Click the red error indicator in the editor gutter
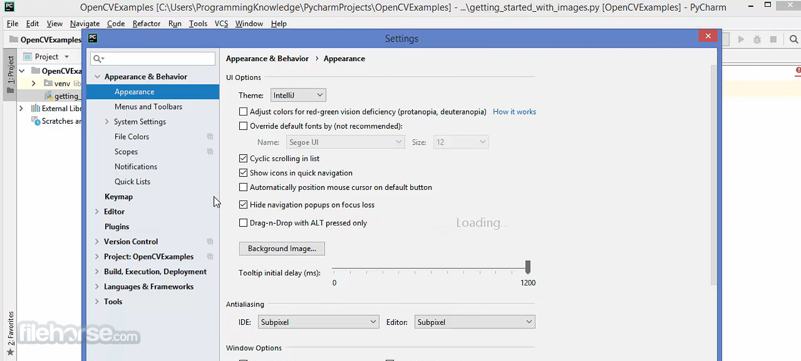801x361 pixels. pyautogui.click(x=798, y=71)
